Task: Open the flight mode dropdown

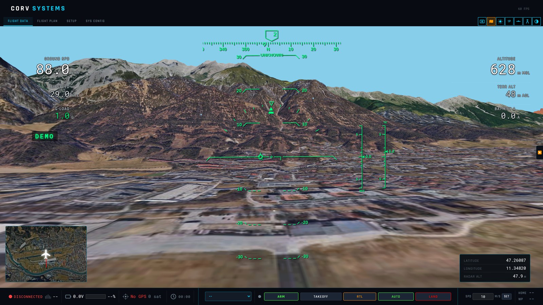Action: point(228,296)
